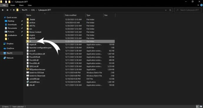Click the 'DAT File' type of unins000.dat
The image size is (203, 108).
point(90,79)
